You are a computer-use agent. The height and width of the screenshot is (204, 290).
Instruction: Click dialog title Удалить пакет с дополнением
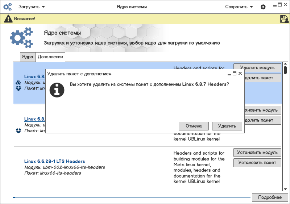pyautogui.click(x=79, y=74)
